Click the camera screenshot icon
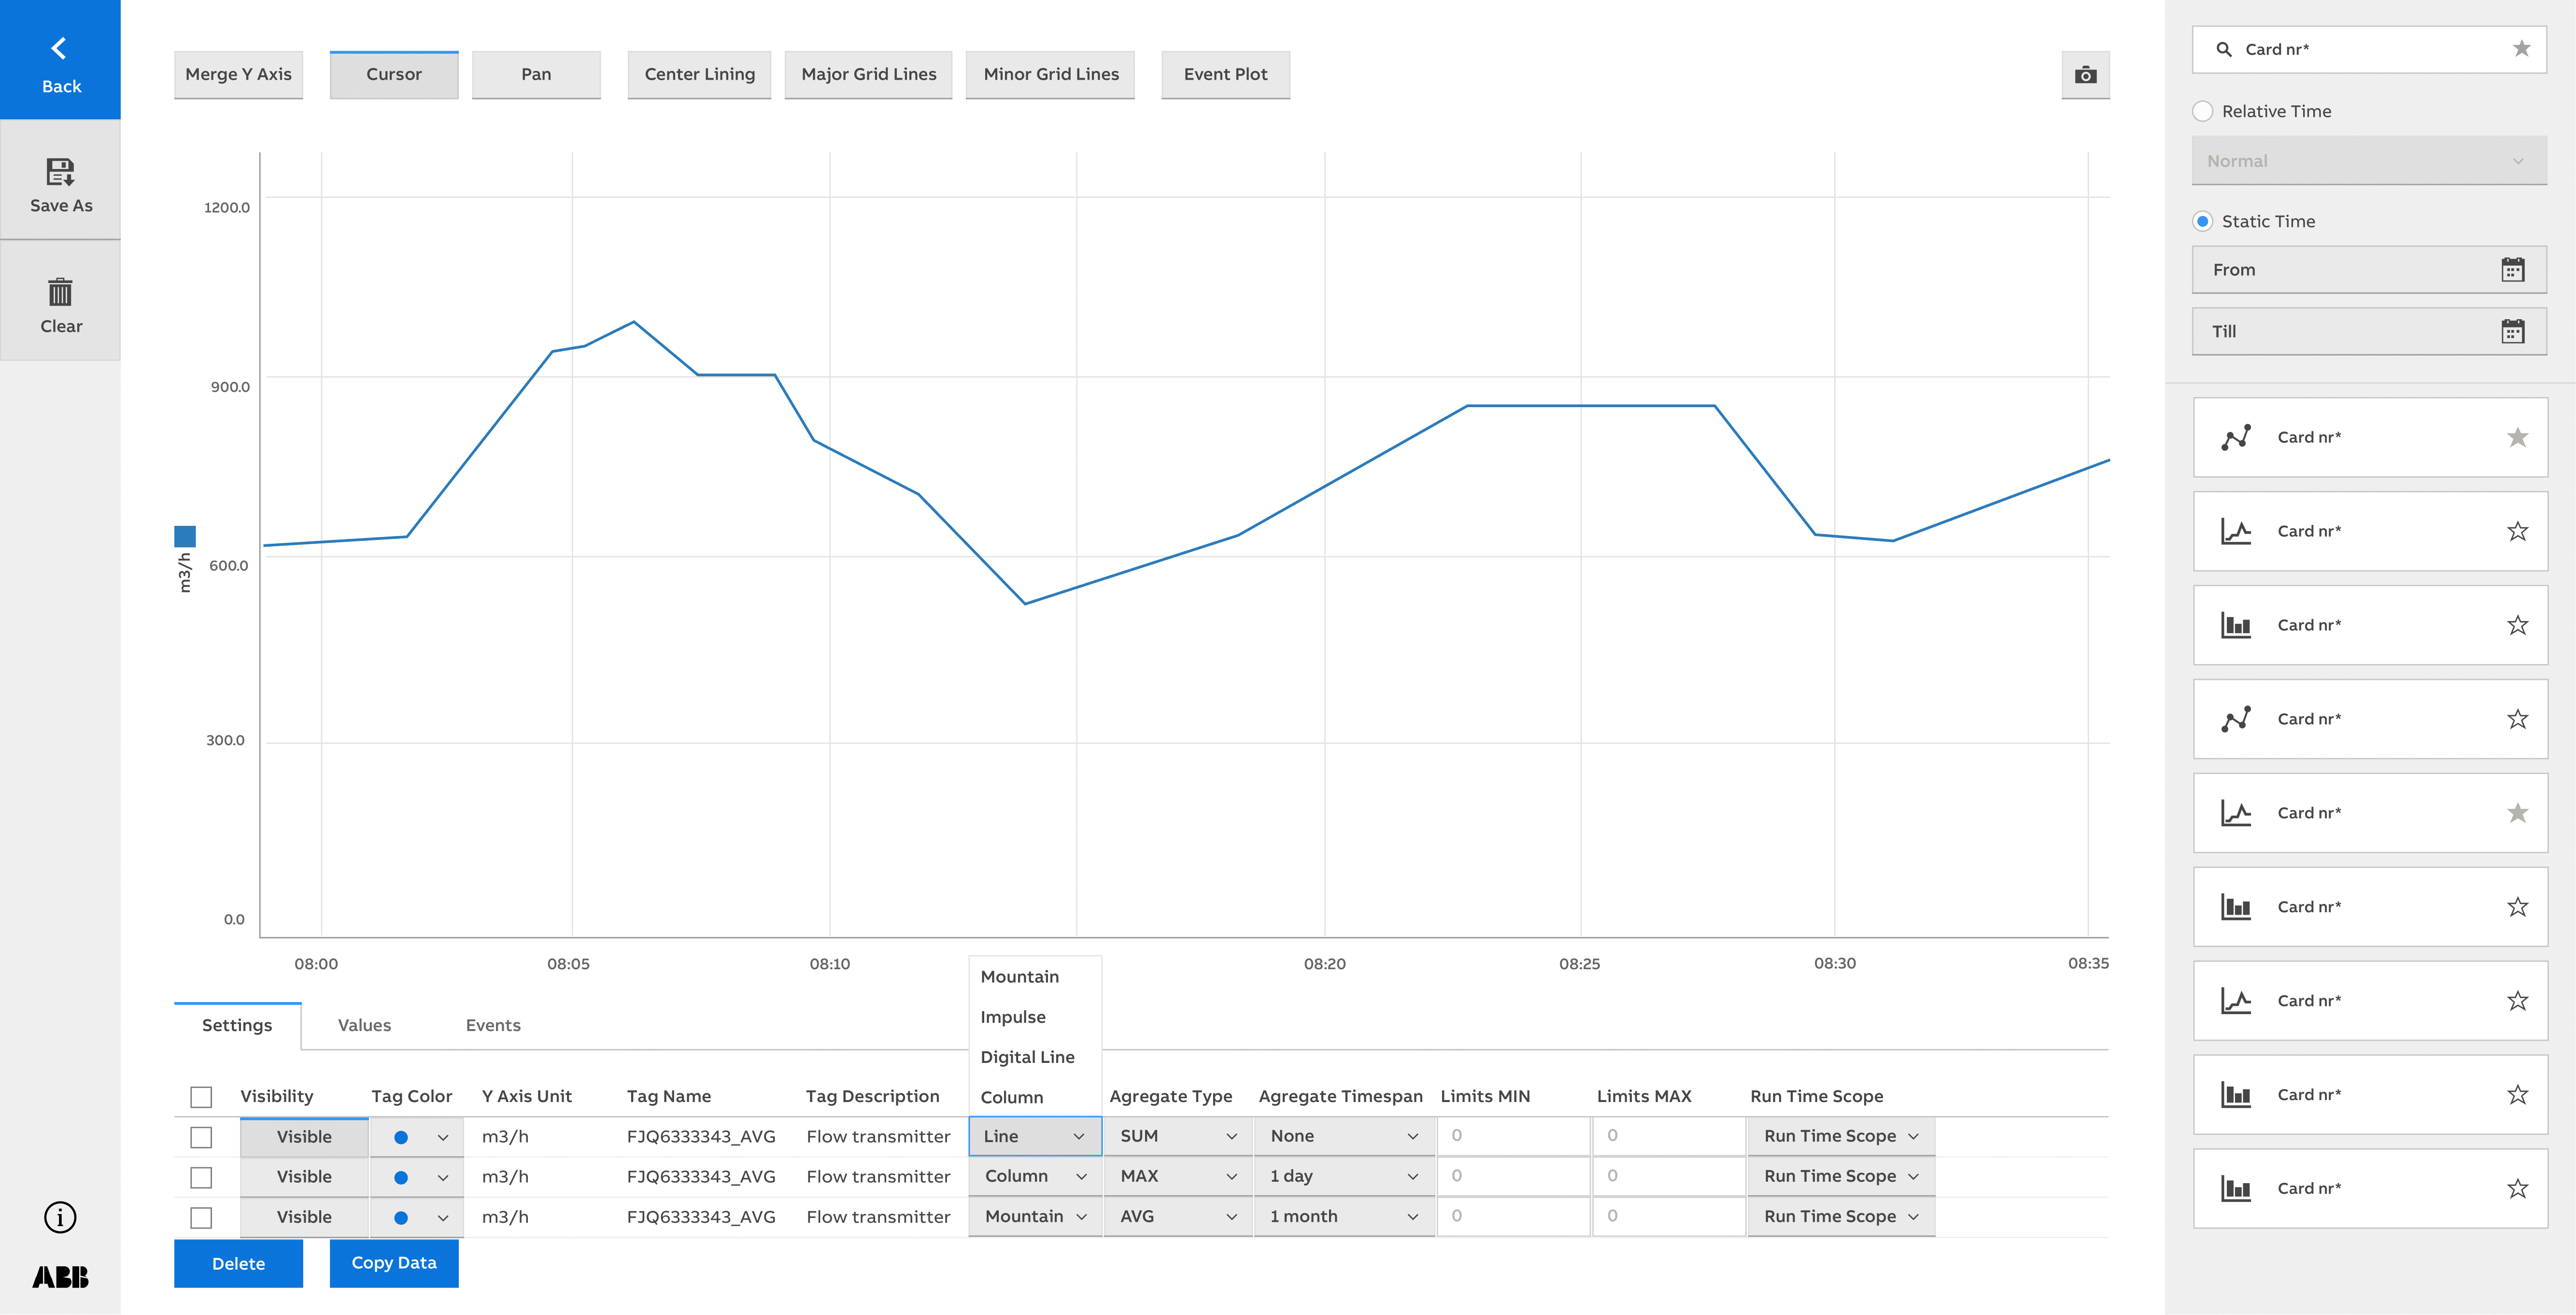This screenshot has height=1315, width=2576. [2085, 75]
